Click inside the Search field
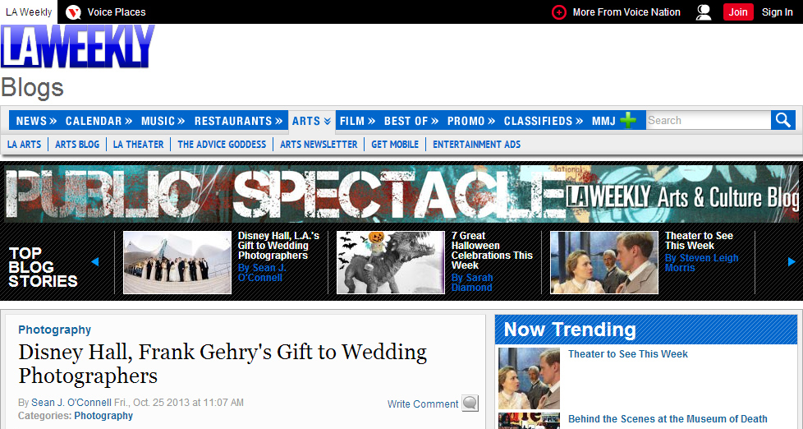The image size is (803, 429). point(709,121)
